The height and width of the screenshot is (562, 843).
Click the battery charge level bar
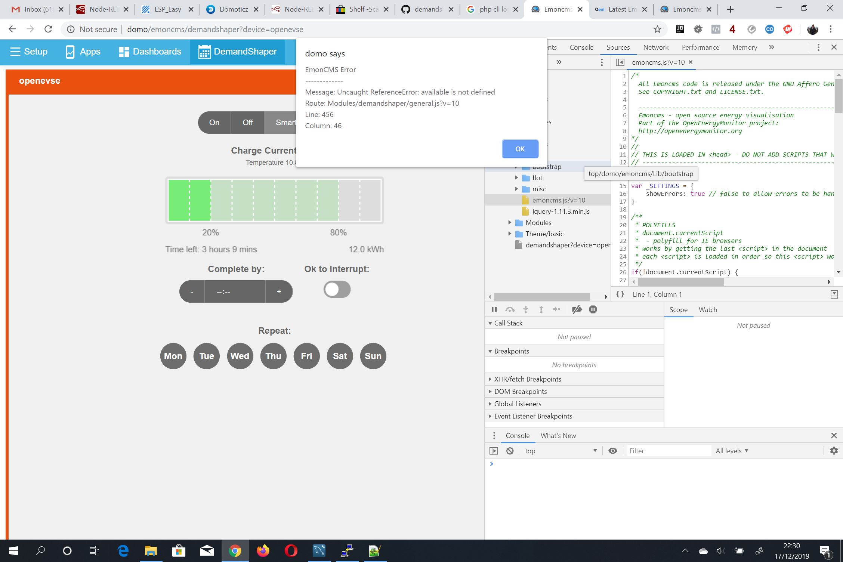point(275,200)
